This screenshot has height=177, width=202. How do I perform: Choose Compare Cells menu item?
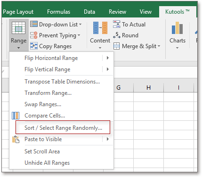pos(61,116)
